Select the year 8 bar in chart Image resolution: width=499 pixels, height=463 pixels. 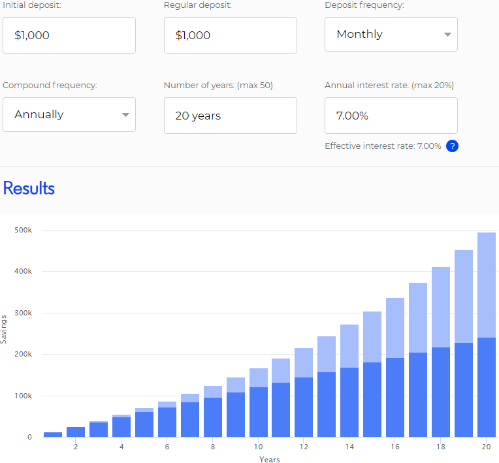coord(213,411)
